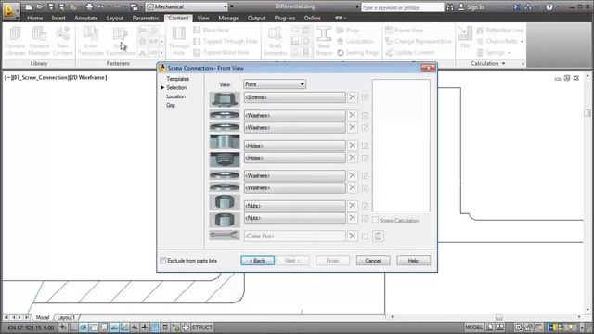Open the Manage ribbon tab
This screenshot has width=594, height=334.
[x=228, y=18]
